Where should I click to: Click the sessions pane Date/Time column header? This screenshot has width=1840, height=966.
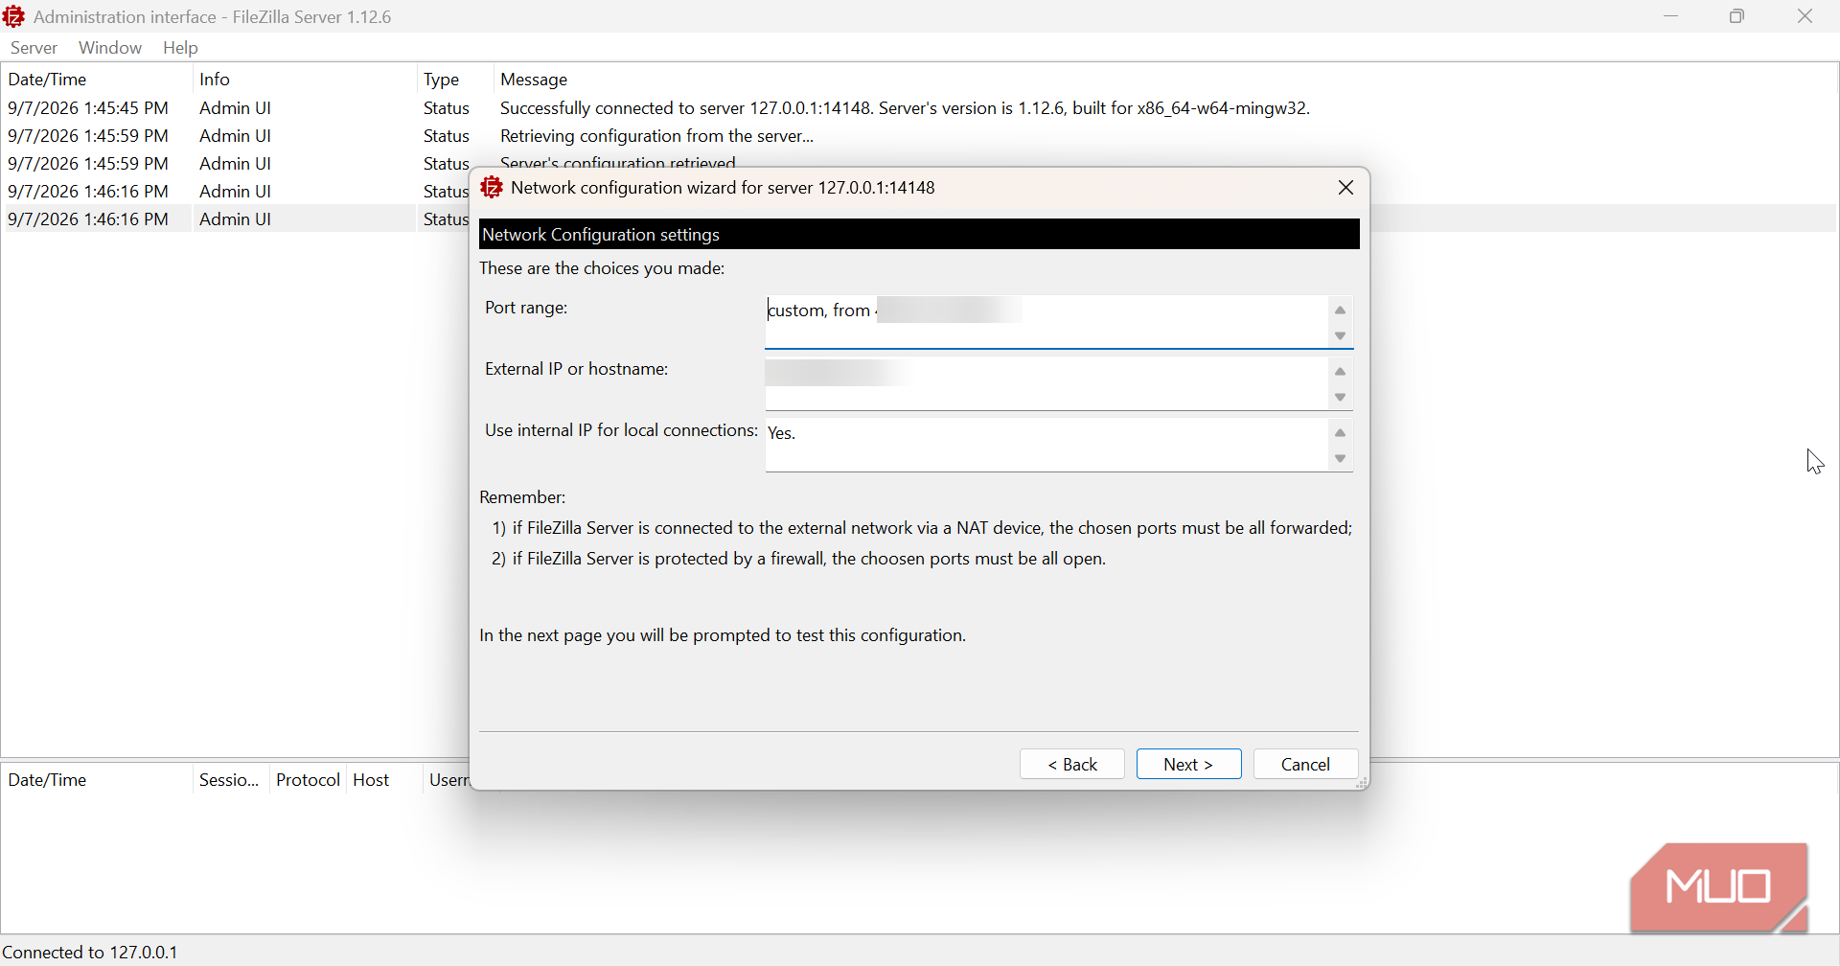[96, 780]
